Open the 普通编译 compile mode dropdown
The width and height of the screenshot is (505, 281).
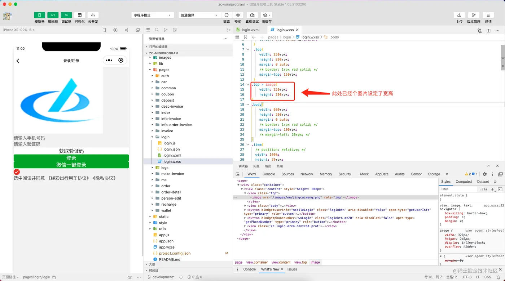click(x=199, y=15)
